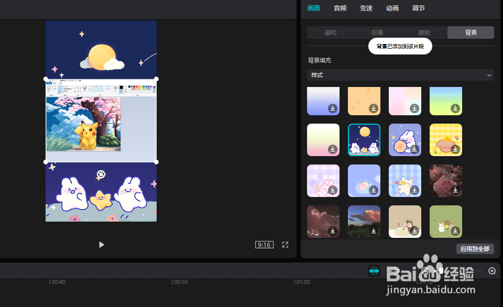Download the dark red roses background
The height and width of the screenshot is (307, 503).
pyautogui.click(x=455, y=190)
